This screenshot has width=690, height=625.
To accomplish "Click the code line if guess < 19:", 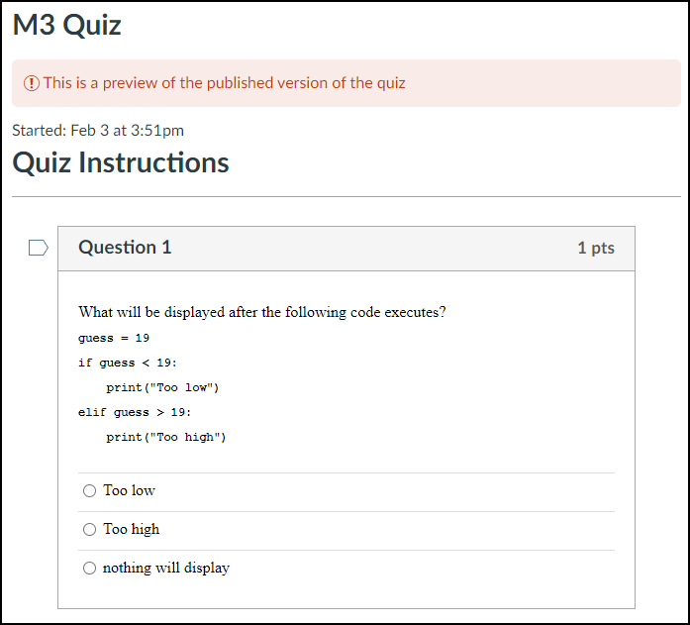I will [x=128, y=363].
